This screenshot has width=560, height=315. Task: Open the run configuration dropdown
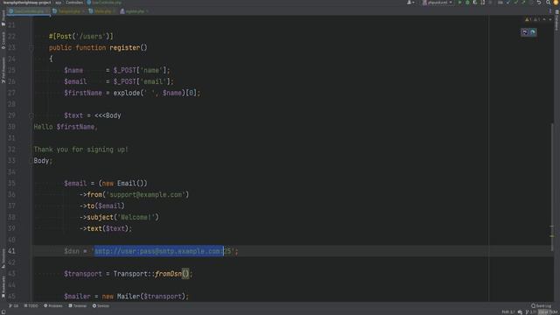437,3
